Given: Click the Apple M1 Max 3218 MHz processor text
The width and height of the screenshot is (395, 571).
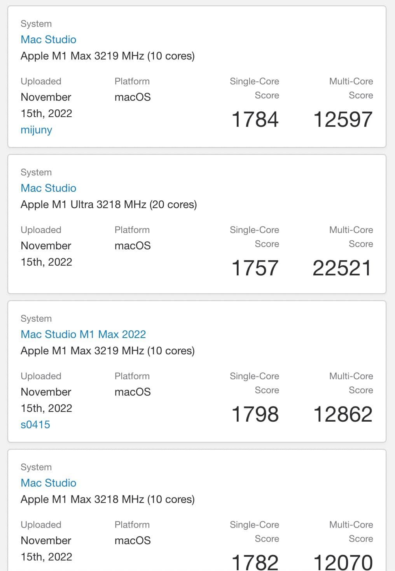Looking at the screenshot, I should [x=107, y=499].
